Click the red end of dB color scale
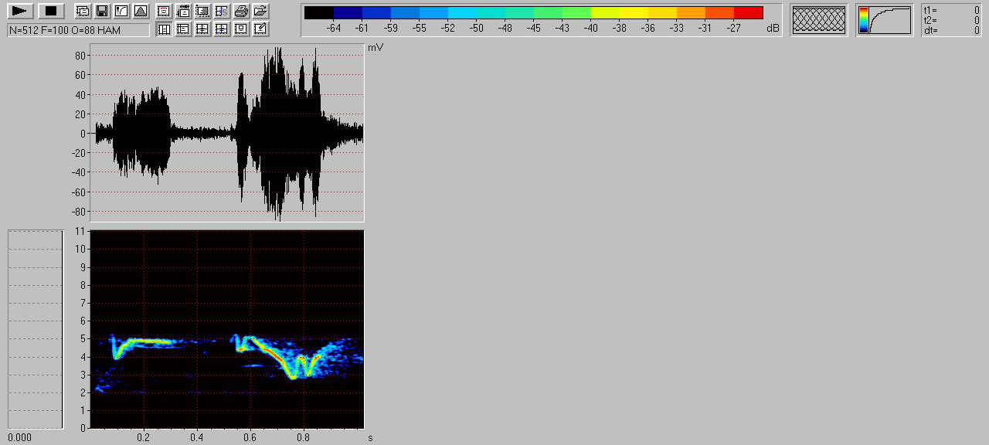 [x=748, y=12]
